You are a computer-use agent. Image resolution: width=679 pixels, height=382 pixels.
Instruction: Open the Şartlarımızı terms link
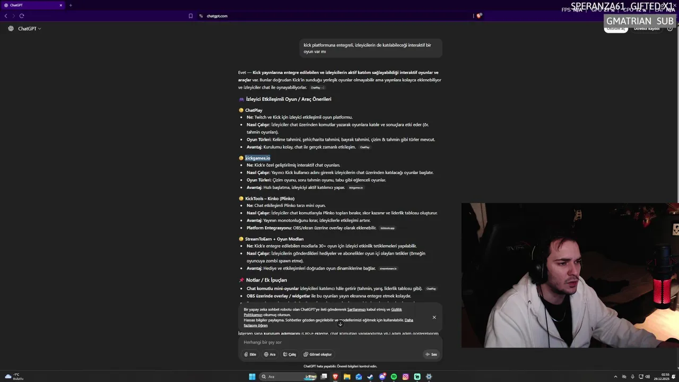click(x=356, y=309)
